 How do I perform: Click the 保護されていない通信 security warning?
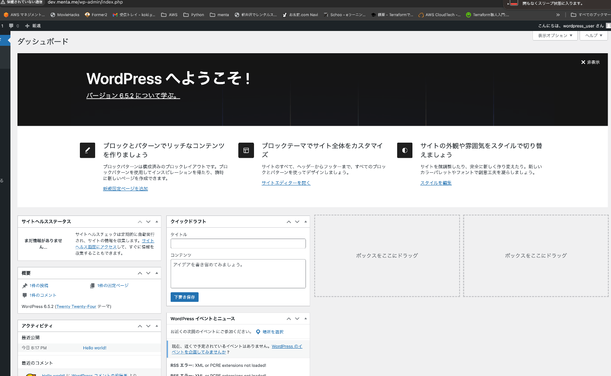(x=22, y=2)
